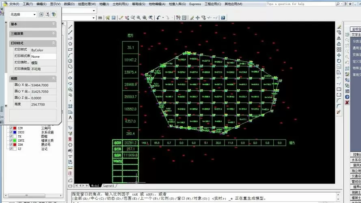361x203 pixels.
Task: Toggle the ZJ layer checkbox
Action: (11, 149)
